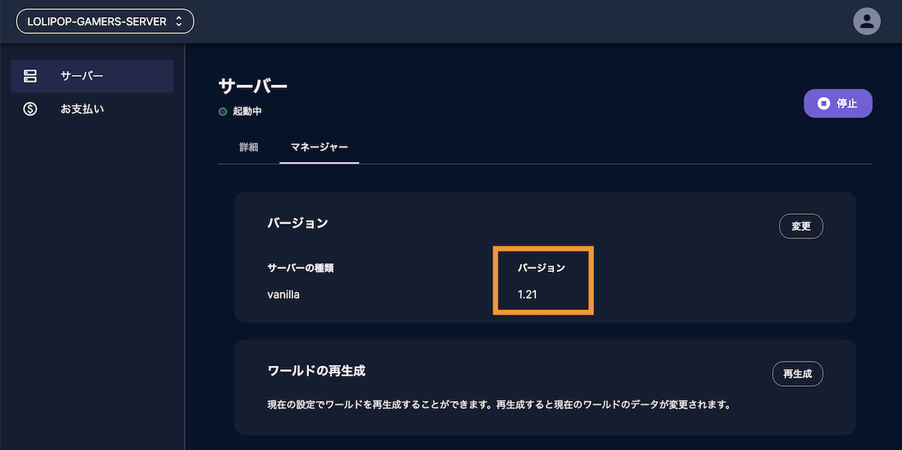Open the LOLIPOP-GAMERS-SERVER selector dropdown

pyautogui.click(x=104, y=21)
